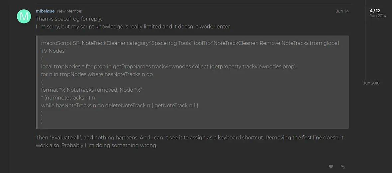Open the post date Jun '14 link
Image resolution: width=392 pixels, height=173 pixels.
(x=342, y=11)
